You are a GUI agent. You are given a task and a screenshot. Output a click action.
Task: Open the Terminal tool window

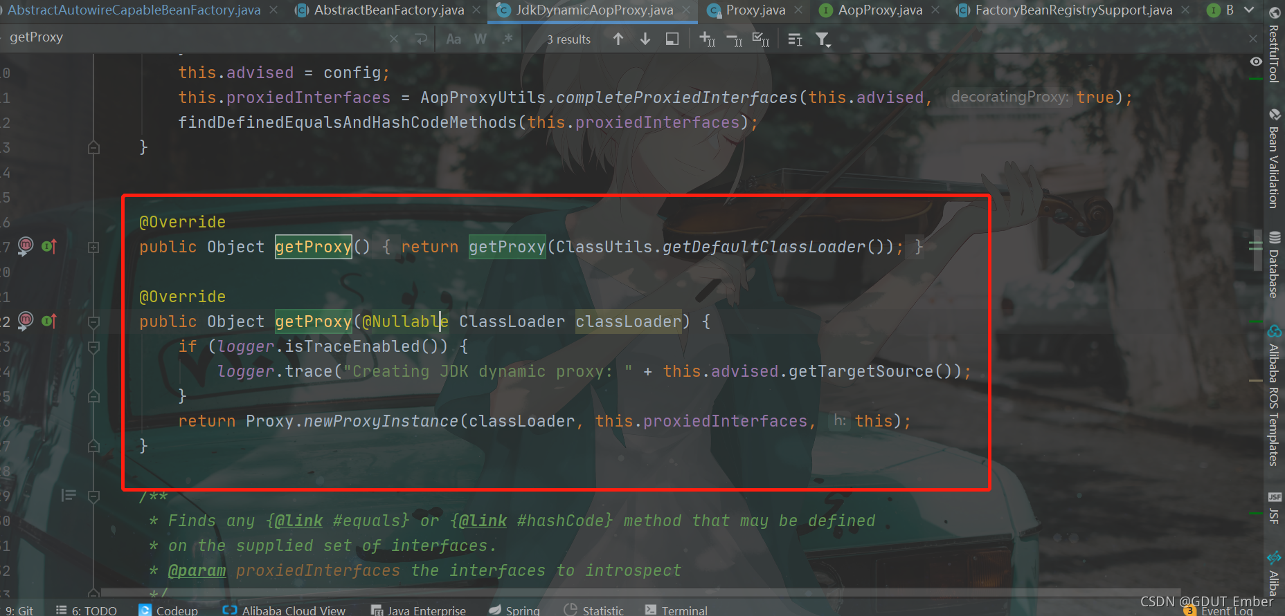pyautogui.click(x=676, y=610)
